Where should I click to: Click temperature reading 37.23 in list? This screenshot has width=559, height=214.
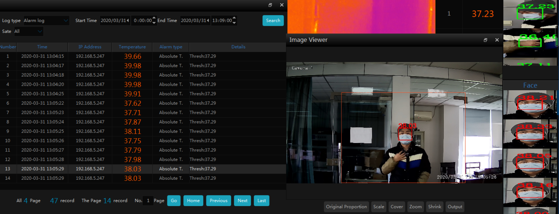(483, 14)
